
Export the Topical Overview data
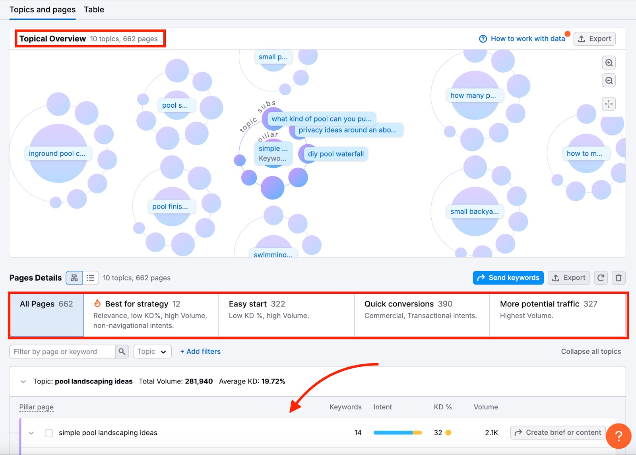pos(595,39)
